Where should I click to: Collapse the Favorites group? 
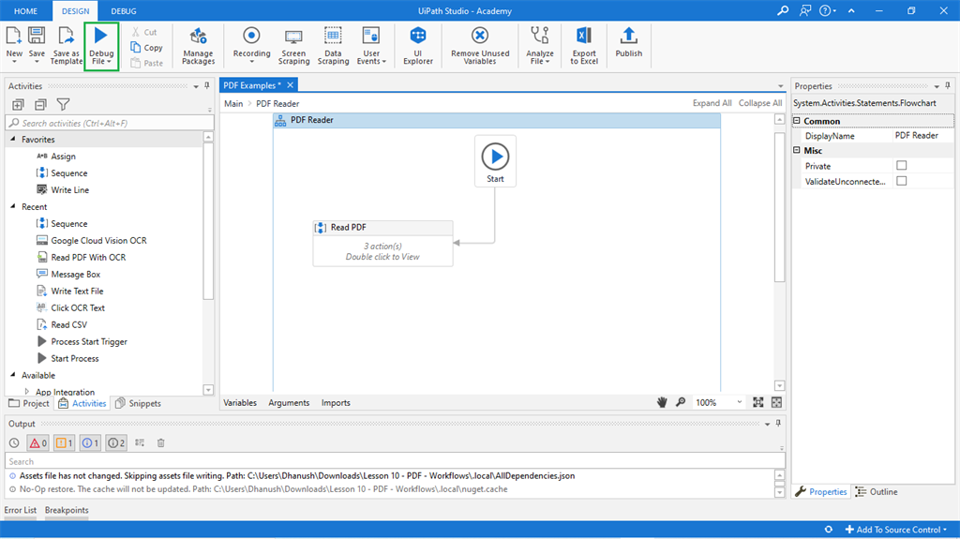tap(13, 139)
